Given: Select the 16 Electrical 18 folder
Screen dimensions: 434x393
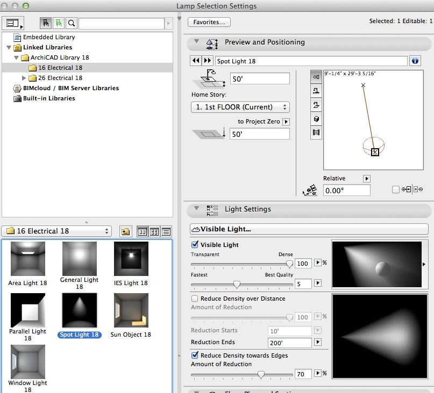Looking at the screenshot, I should [x=88, y=68].
